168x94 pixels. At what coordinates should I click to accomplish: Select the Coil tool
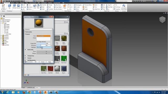pyautogui.click(x=29, y=5)
